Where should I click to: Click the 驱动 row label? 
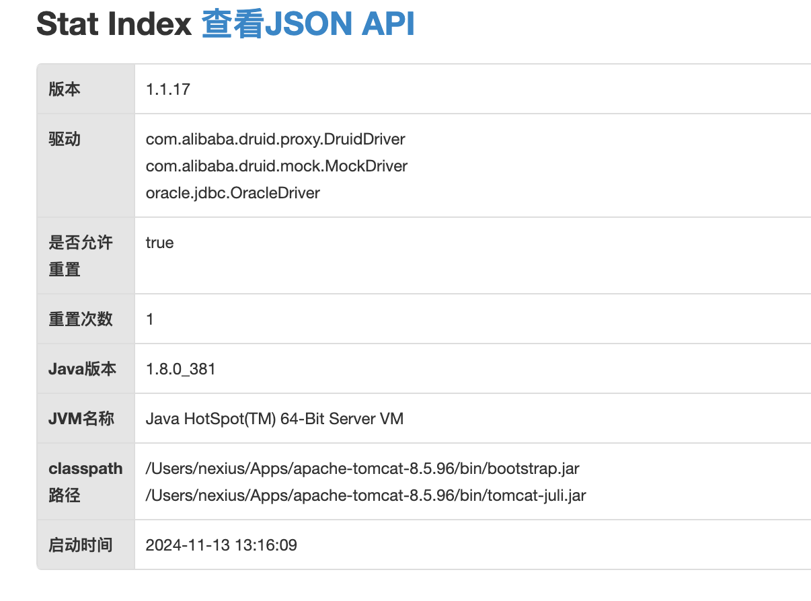point(65,139)
